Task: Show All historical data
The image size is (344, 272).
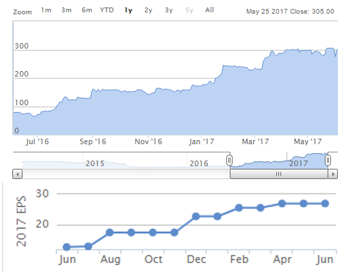Action: tap(209, 10)
